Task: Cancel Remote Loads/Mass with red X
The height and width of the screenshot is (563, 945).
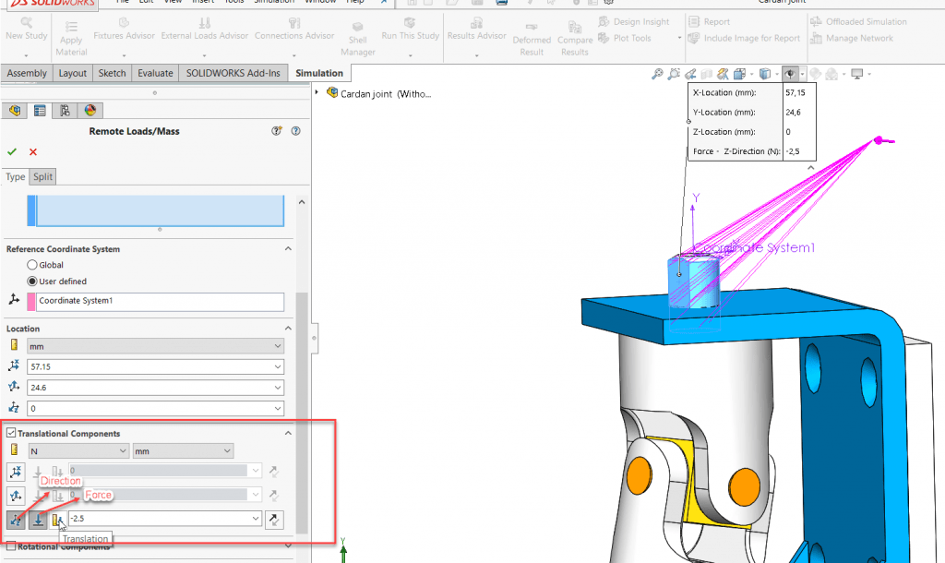Action: click(33, 152)
